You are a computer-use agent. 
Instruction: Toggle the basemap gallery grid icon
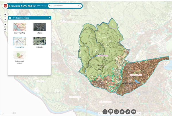click(x=111, y=111)
